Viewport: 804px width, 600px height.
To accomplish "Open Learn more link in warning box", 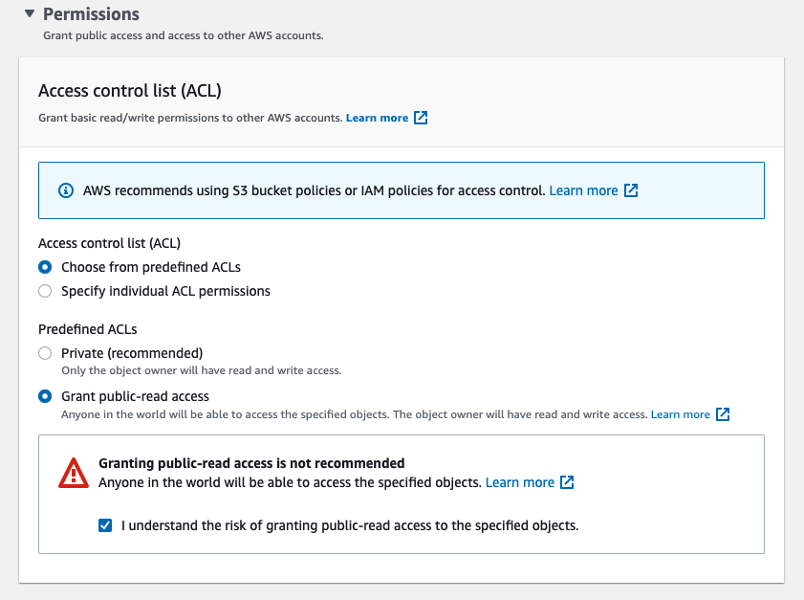I will (x=520, y=482).
